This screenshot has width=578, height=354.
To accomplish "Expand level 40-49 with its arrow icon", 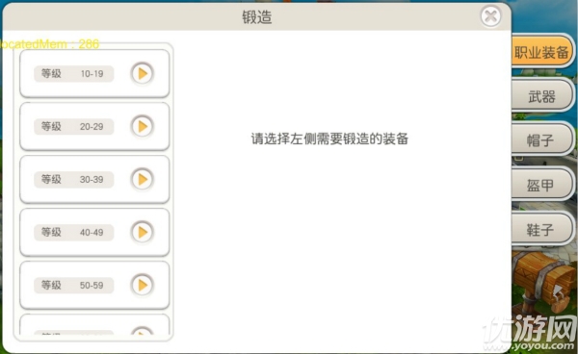I will click(142, 232).
